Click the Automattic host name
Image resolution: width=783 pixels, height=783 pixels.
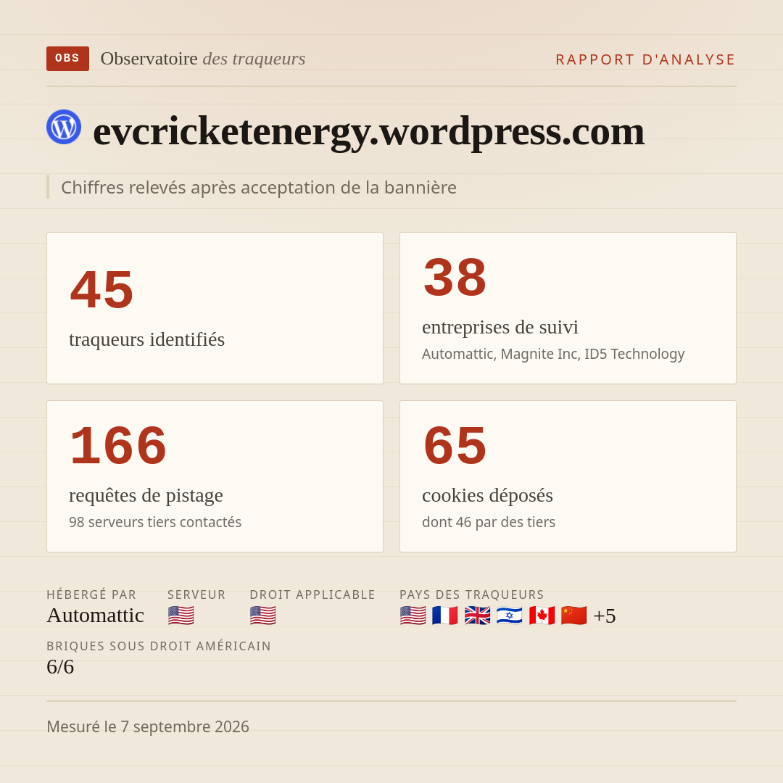96,616
